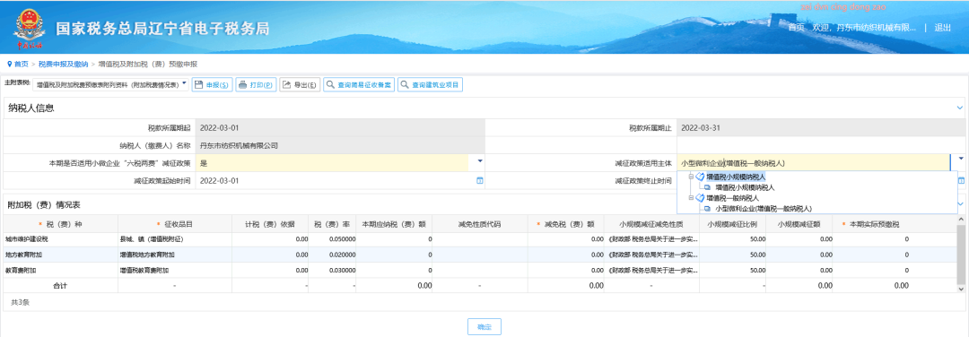Click 查询建筑业项目 button
The width and height of the screenshot is (969, 337).
[430, 85]
